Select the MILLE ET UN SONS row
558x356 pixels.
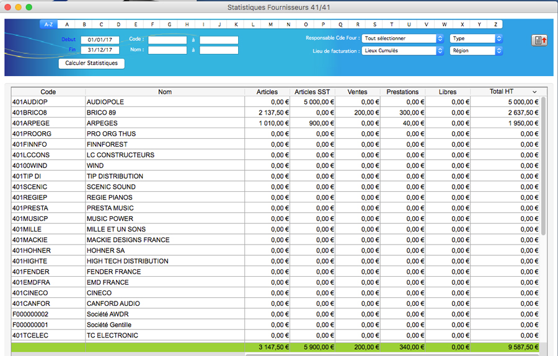275,230
